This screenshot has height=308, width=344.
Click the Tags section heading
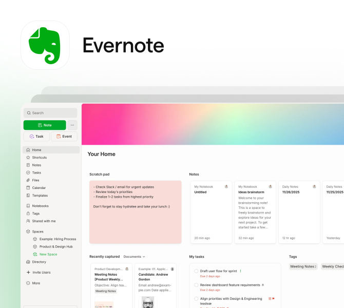[x=293, y=257]
